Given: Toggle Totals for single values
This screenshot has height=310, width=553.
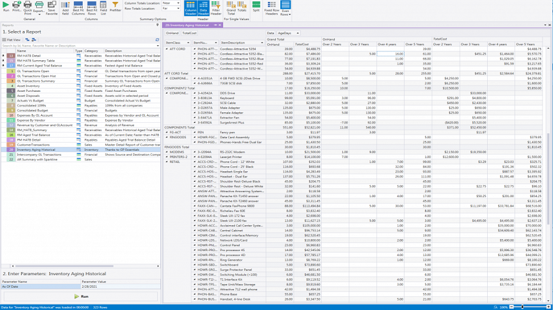Looking at the screenshot, I should [x=242, y=6].
